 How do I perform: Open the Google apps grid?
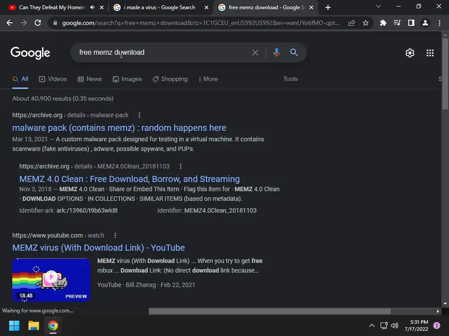click(x=430, y=53)
